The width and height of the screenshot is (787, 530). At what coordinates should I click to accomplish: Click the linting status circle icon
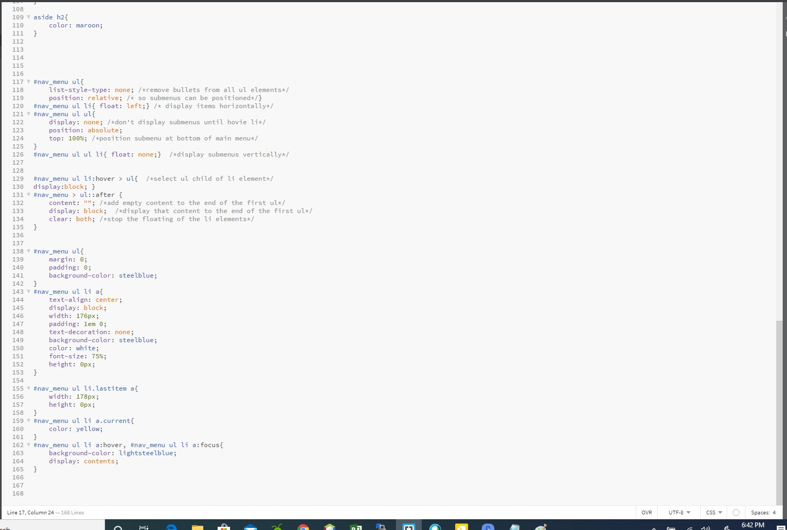(736, 513)
